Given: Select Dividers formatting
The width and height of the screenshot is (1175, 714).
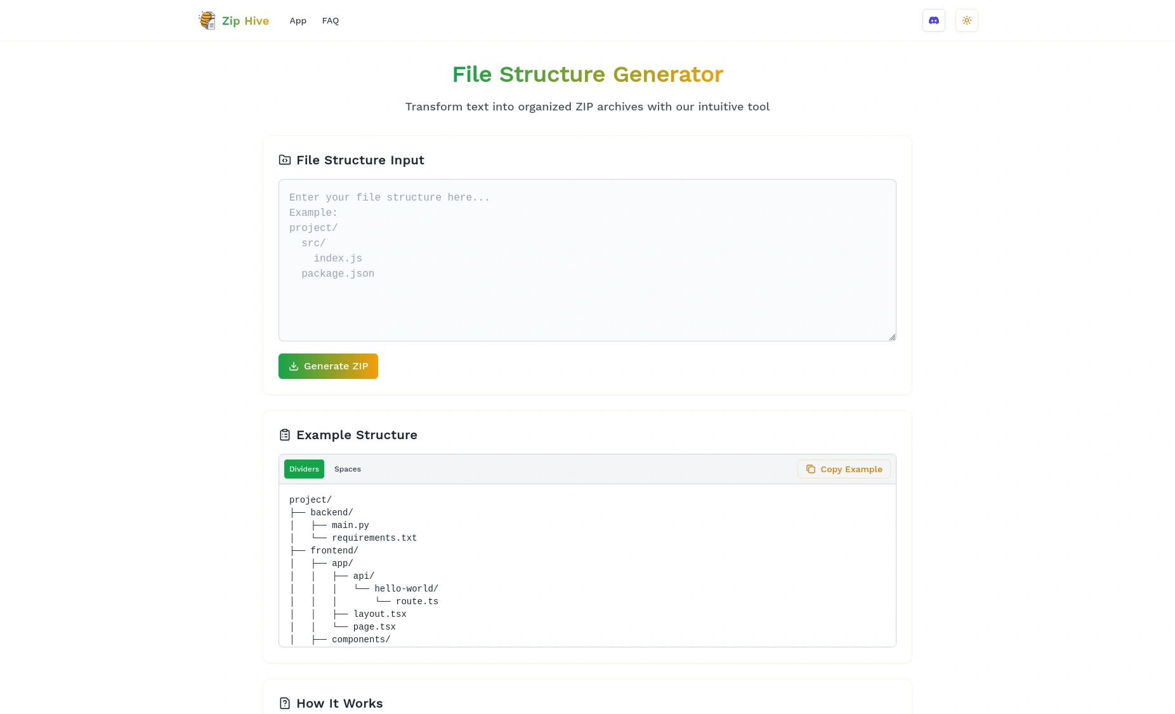Looking at the screenshot, I should (304, 469).
